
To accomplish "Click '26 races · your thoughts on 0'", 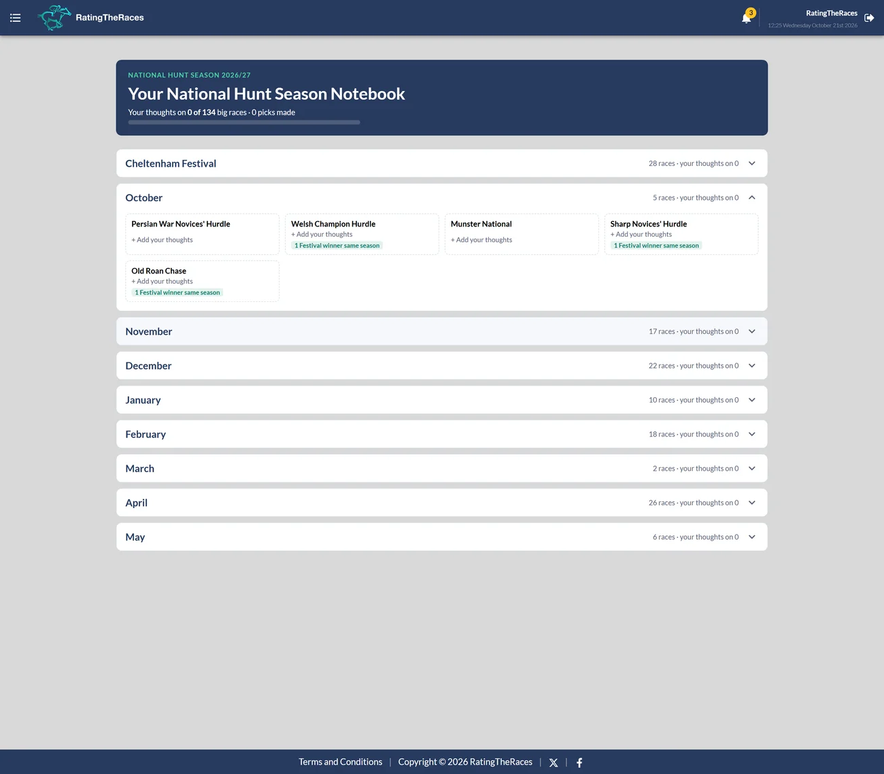I will click(694, 503).
